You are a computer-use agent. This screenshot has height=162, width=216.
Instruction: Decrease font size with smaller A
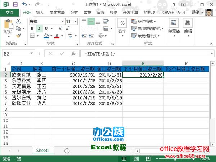pos(67,29)
